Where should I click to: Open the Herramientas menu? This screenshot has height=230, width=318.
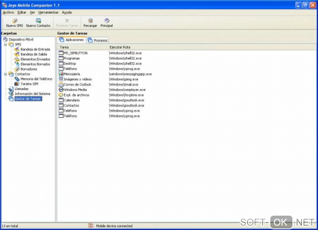48,12
